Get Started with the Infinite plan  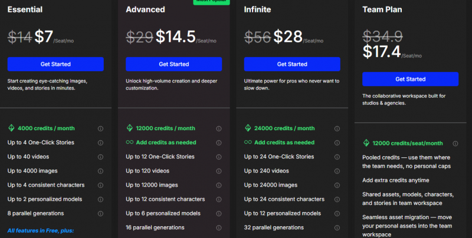[x=292, y=64]
